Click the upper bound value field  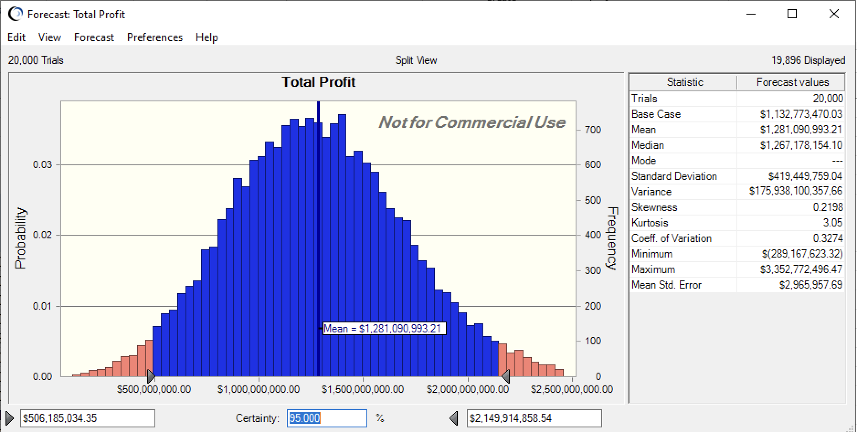(534, 418)
